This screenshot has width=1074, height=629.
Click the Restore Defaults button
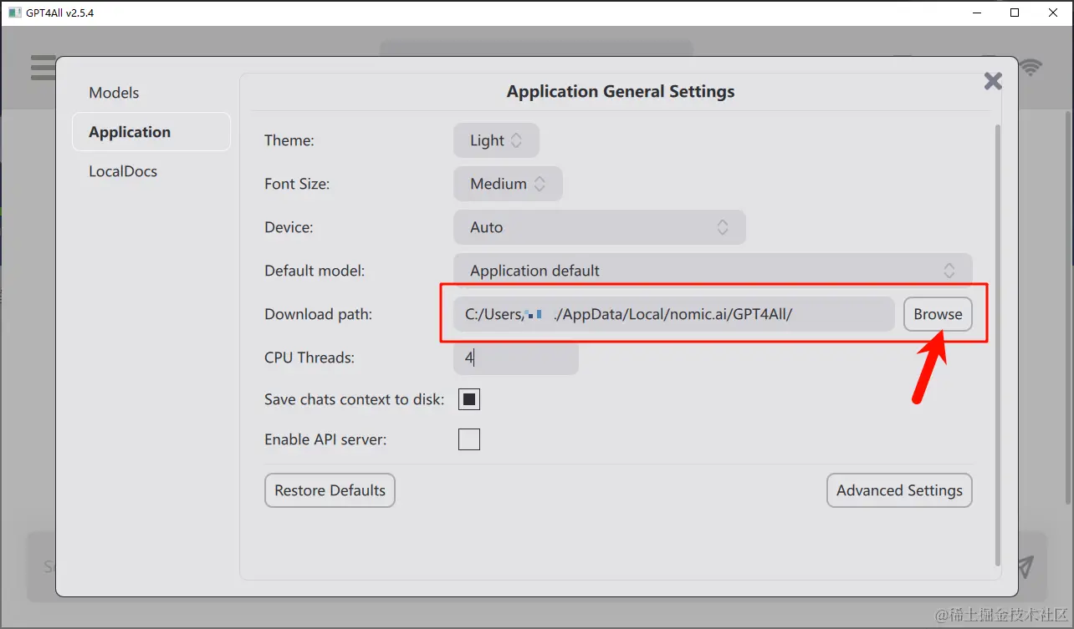[x=330, y=490]
